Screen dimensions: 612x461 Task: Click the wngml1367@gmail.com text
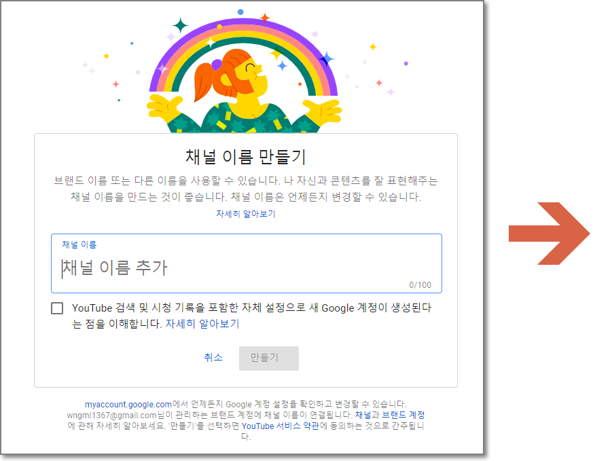(111, 415)
